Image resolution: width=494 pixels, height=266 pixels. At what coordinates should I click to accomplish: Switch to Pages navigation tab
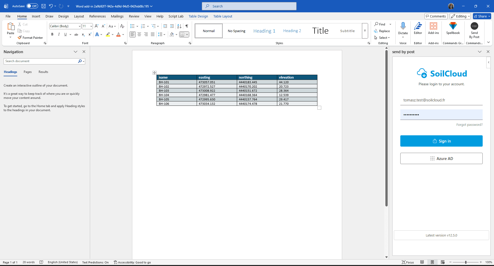pos(28,72)
